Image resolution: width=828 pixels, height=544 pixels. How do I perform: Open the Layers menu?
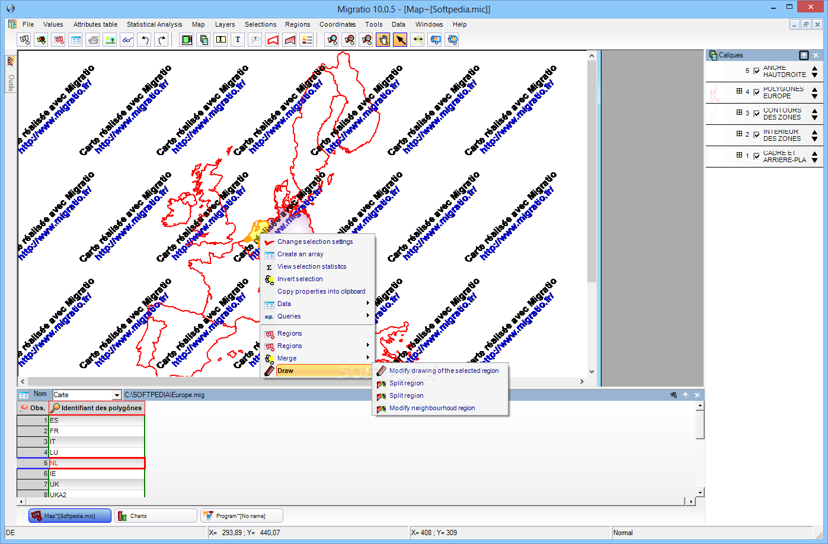(225, 24)
